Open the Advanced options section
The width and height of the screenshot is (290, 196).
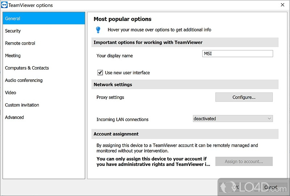tap(14, 117)
